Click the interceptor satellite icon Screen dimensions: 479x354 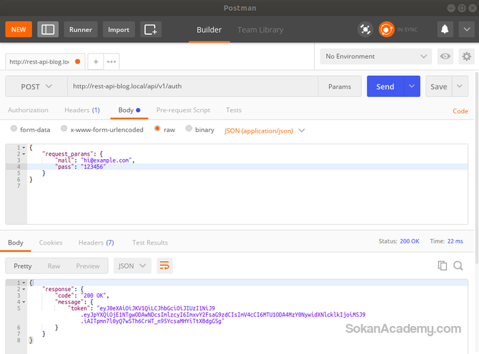coord(365,29)
